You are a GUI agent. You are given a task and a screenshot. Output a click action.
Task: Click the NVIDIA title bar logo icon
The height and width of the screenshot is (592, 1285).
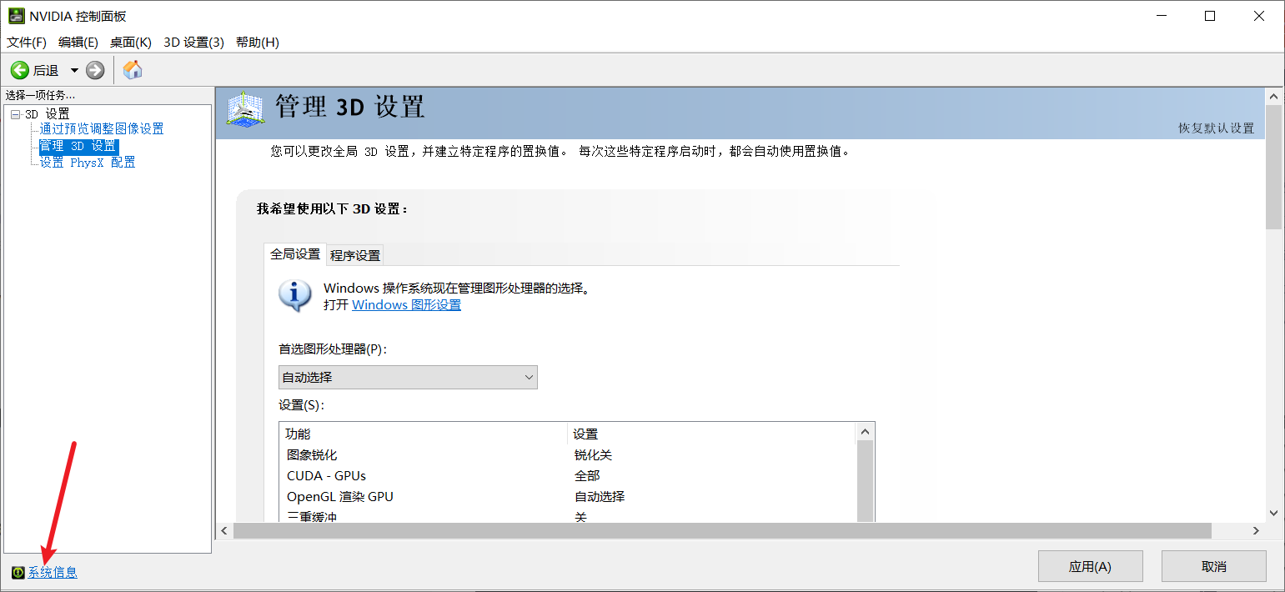(16, 16)
